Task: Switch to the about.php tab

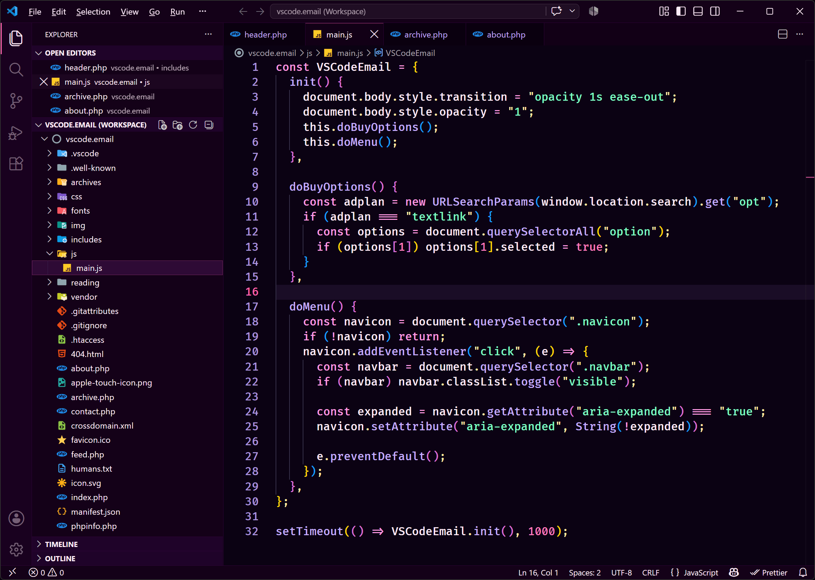Action: coord(506,35)
